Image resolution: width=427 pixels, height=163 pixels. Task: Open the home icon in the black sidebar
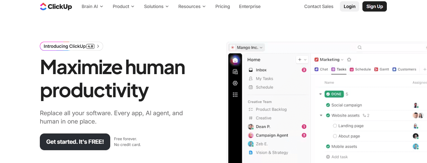pos(235,60)
